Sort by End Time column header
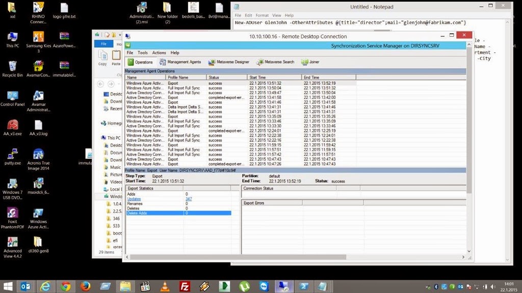Screen dimensions: 522x293 tap(329, 77)
